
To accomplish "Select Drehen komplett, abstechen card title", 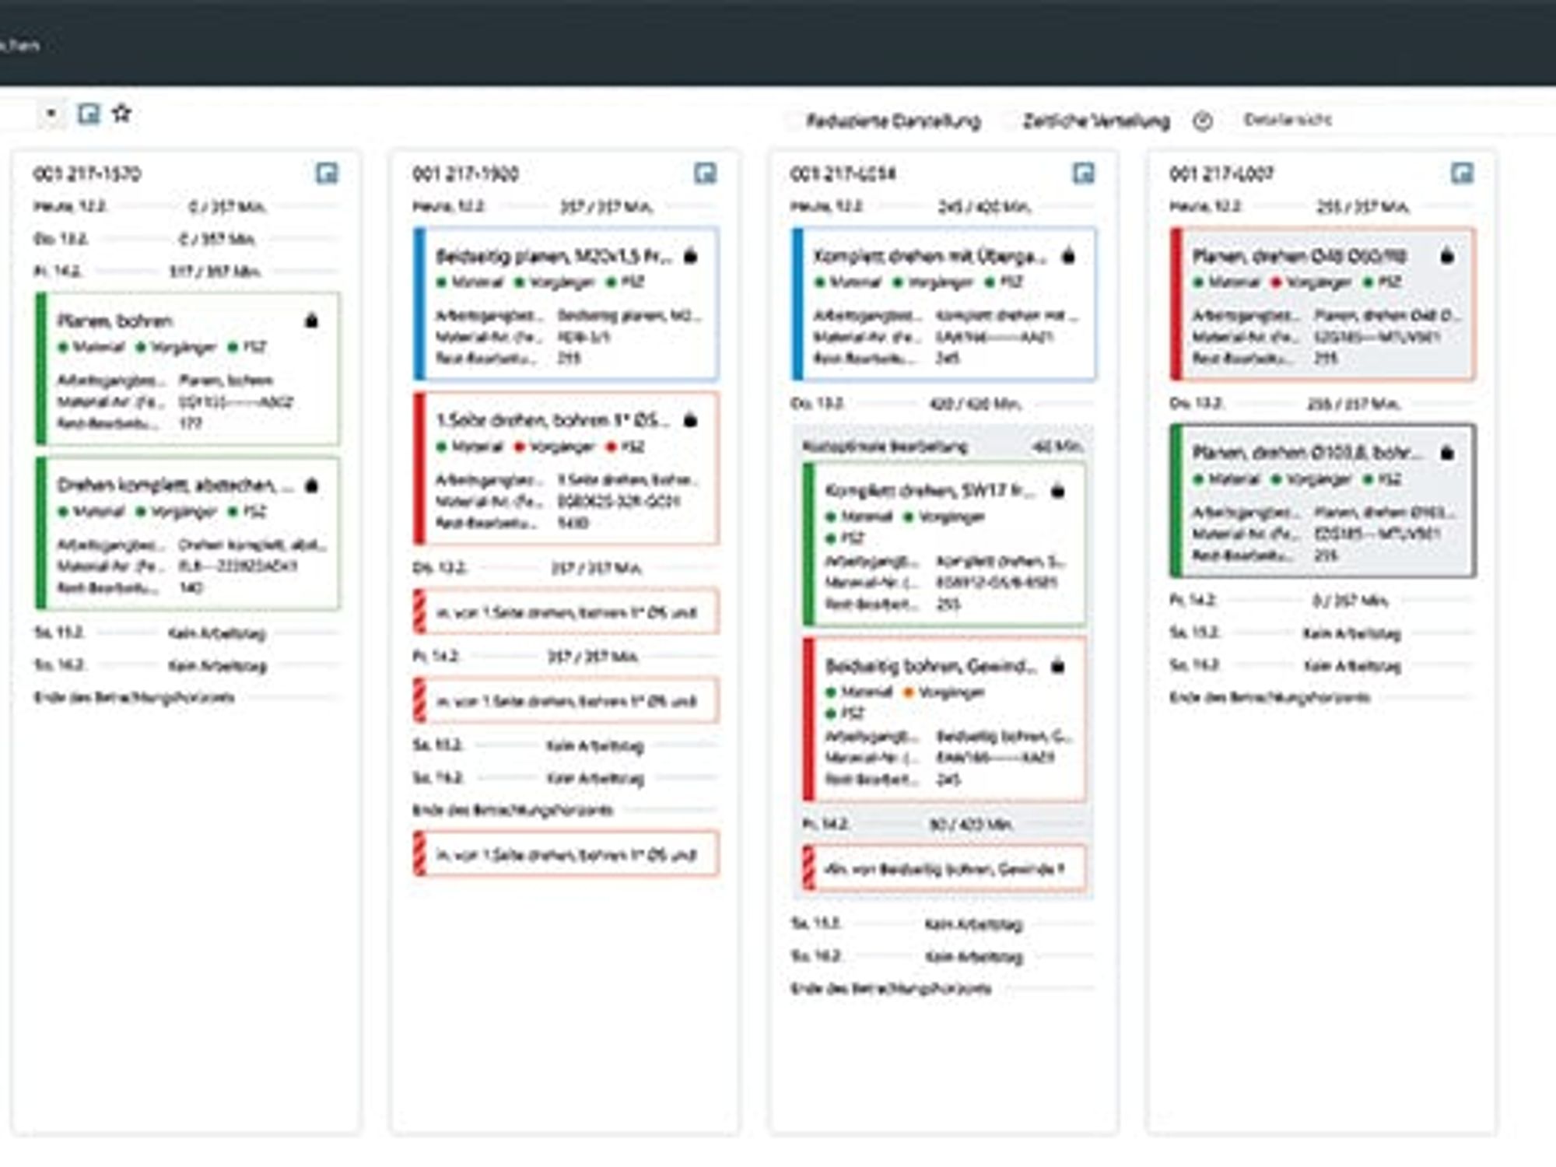I will pyautogui.click(x=176, y=485).
